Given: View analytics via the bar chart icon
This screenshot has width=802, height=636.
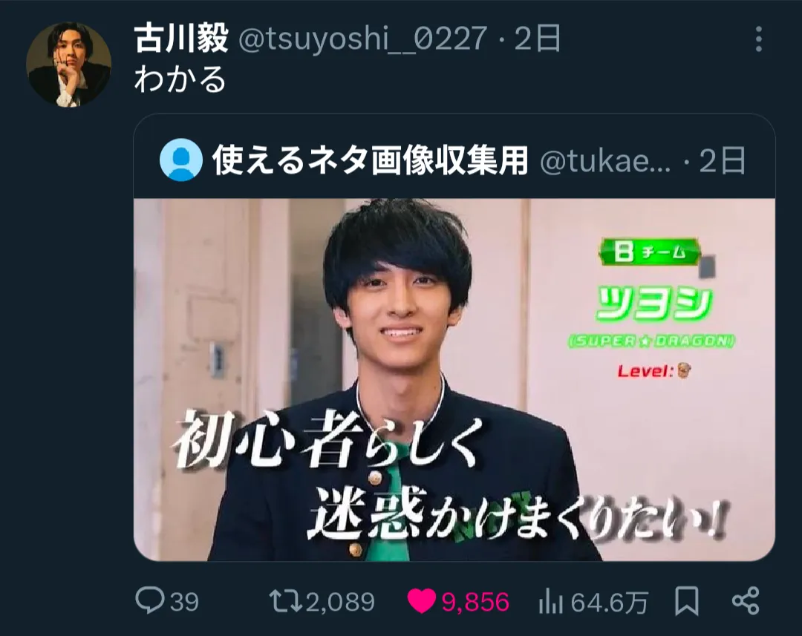Looking at the screenshot, I should (551, 601).
